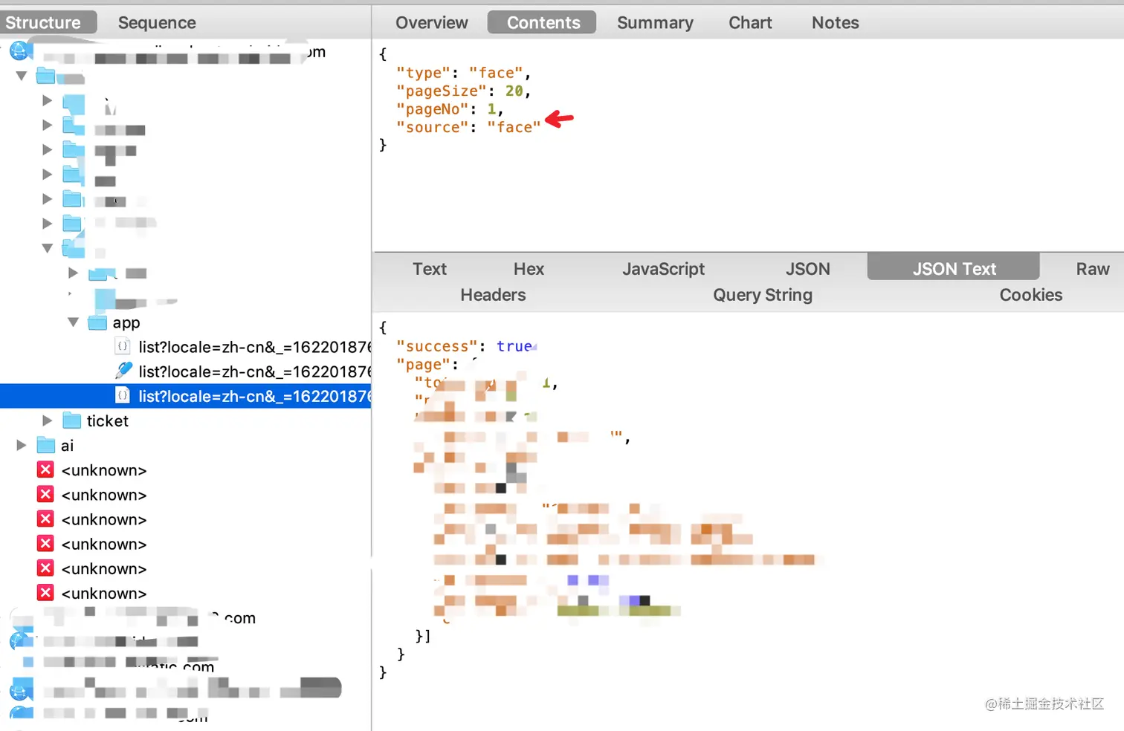Show the Headers response view
The width and height of the screenshot is (1124, 731).
coord(493,295)
